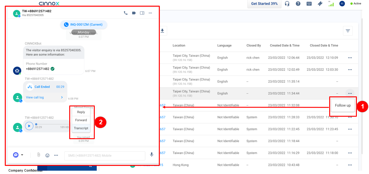Select Transcript from the context menu
Image resolution: width=369 pixels, height=174 pixels.
81,128
